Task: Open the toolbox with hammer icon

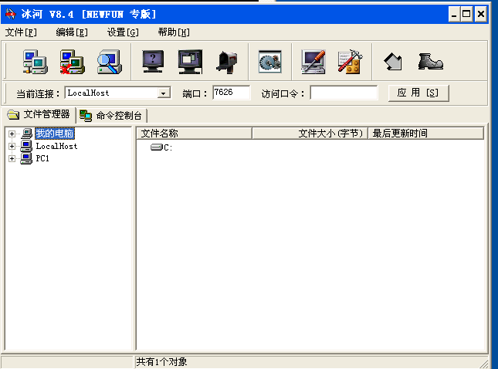Action: coord(351,62)
